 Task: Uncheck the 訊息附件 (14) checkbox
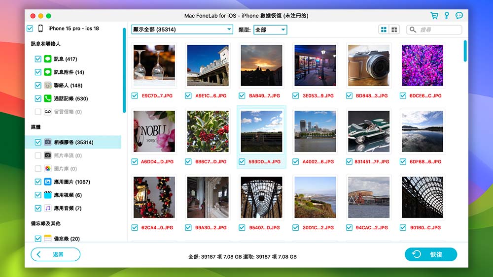(38, 72)
